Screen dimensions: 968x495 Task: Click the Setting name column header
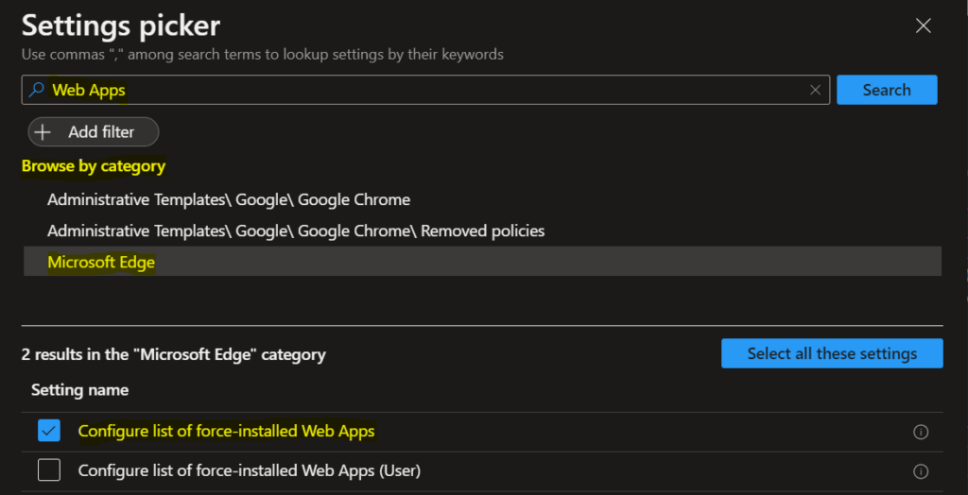pos(79,390)
